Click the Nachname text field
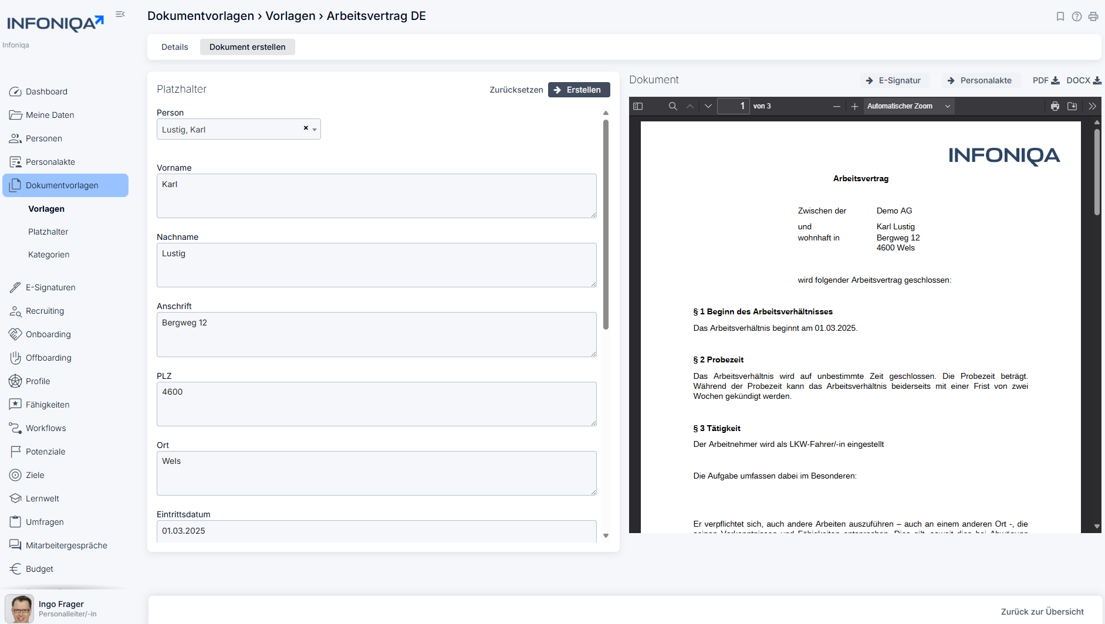The image size is (1105, 624). (377, 265)
